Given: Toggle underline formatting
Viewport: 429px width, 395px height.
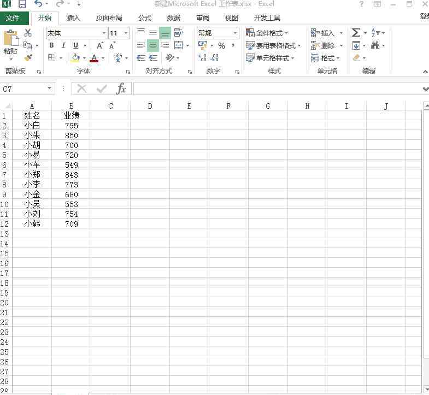Looking at the screenshot, I should pyautogui.click(x=75, y=45).
